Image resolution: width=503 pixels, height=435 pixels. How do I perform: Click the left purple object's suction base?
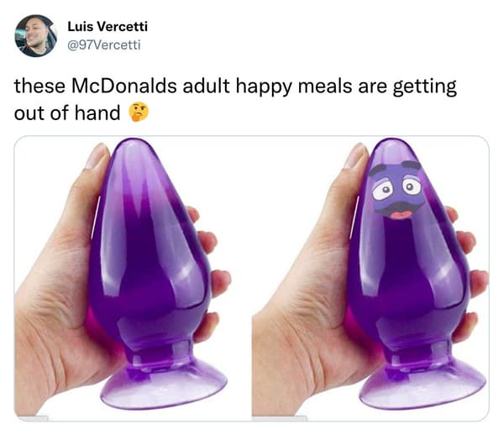point(164,383)
